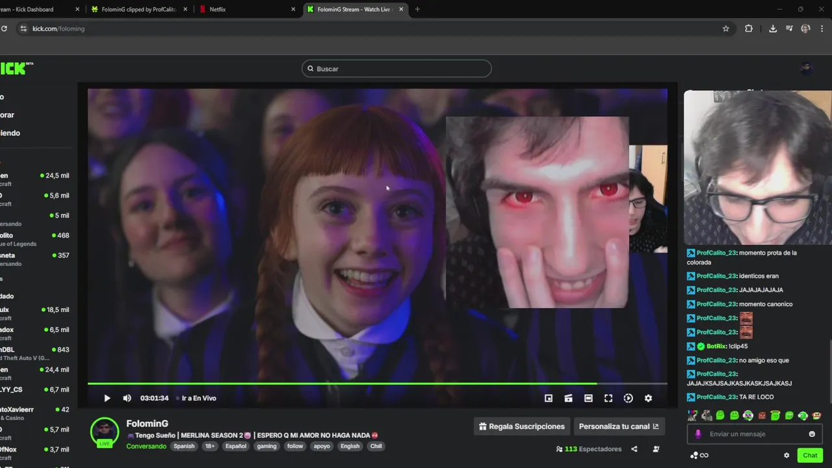
Task: Click the channel points infinity icon
Action: pos(699,456)
